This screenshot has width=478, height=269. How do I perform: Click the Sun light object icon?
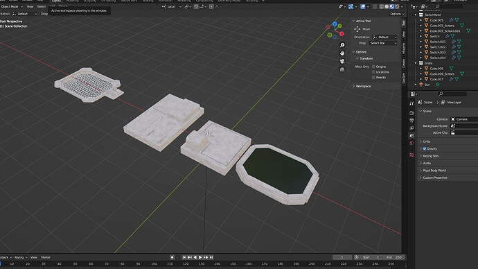click(x=421, y=85)
